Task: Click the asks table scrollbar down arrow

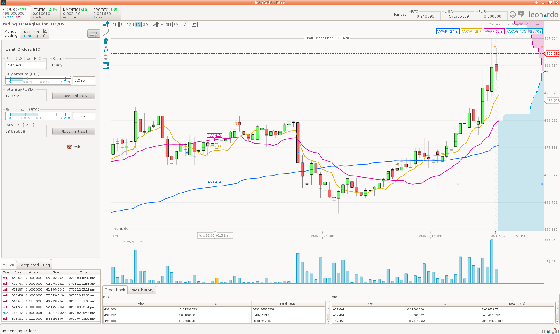Action: 328,321
